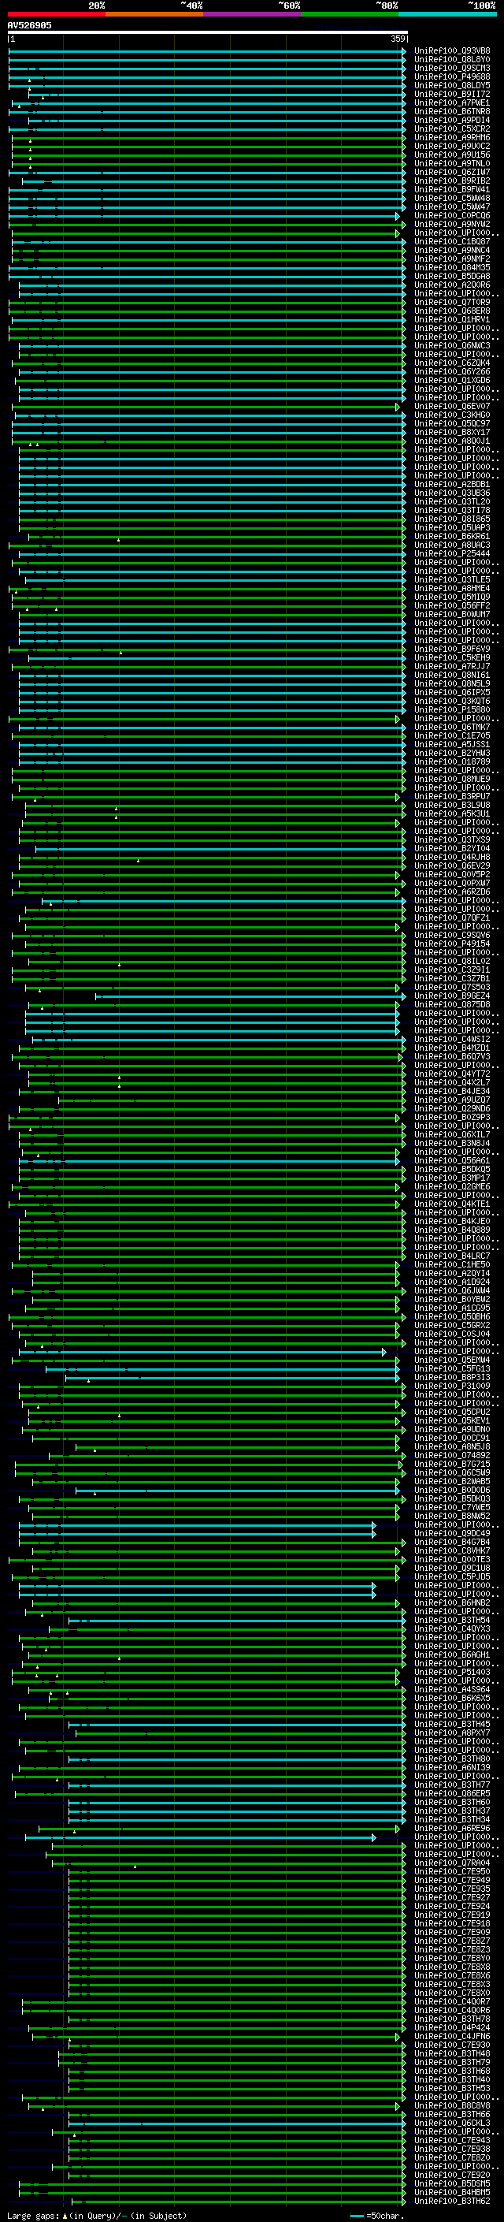Click hit label UniRef100_Q6TMK7

452,728
